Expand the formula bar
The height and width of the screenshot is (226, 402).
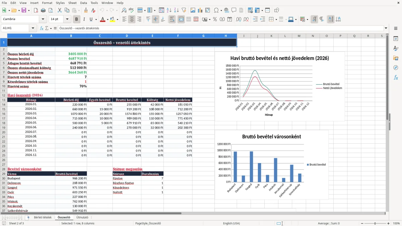(386, 28)
